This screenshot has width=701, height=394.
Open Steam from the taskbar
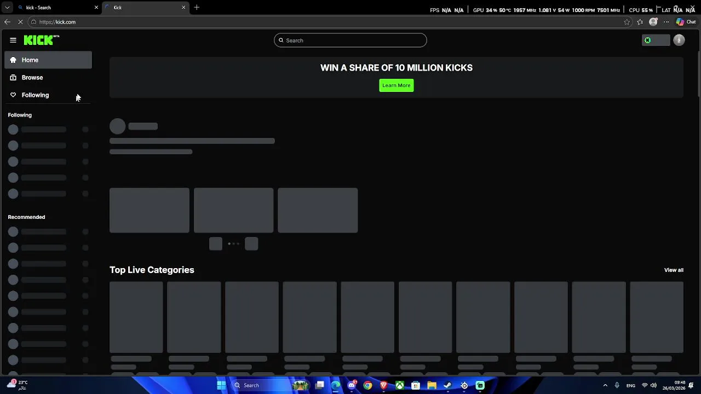coord(447,385)
